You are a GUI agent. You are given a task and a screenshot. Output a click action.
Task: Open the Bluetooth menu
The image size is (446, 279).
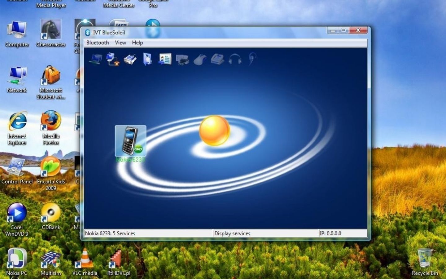click(98, 43)
